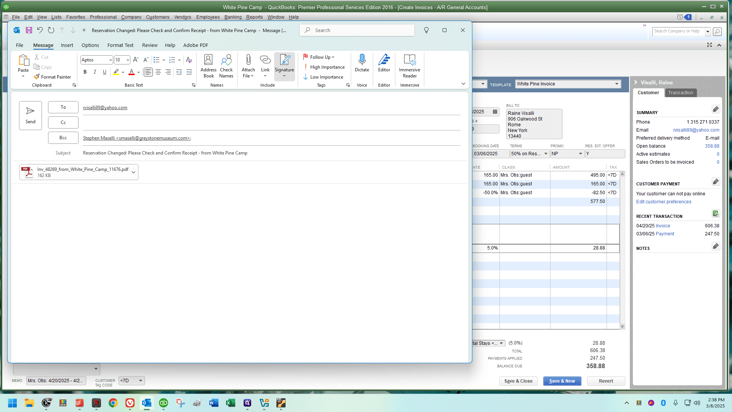This screenshot has width=732, height=412.
Task: Click Save & New button
Action: [x=562, y=381]
